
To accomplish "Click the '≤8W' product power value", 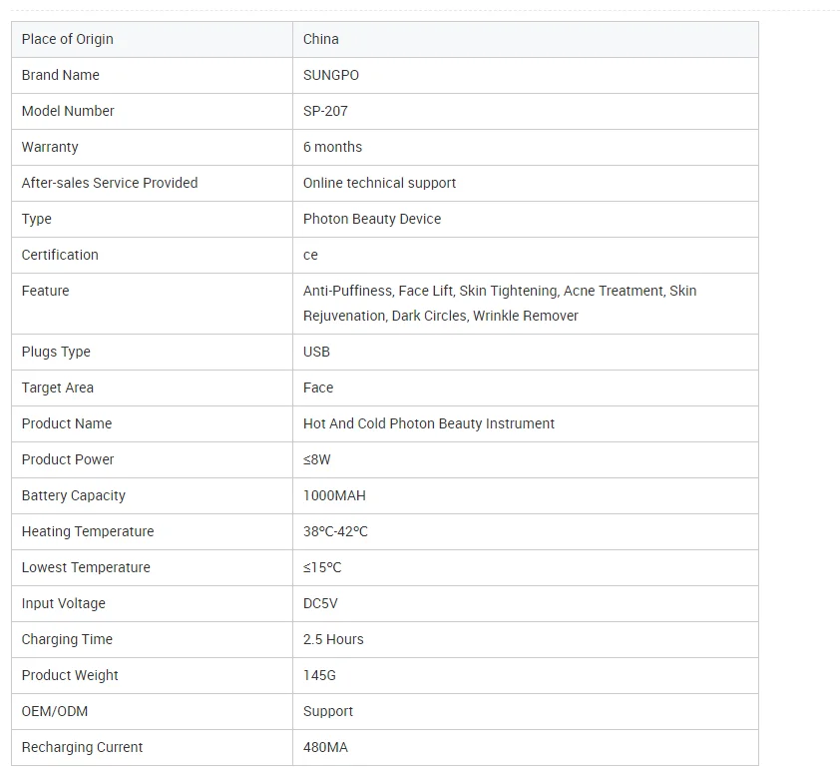I will click(x=316, y=459).
